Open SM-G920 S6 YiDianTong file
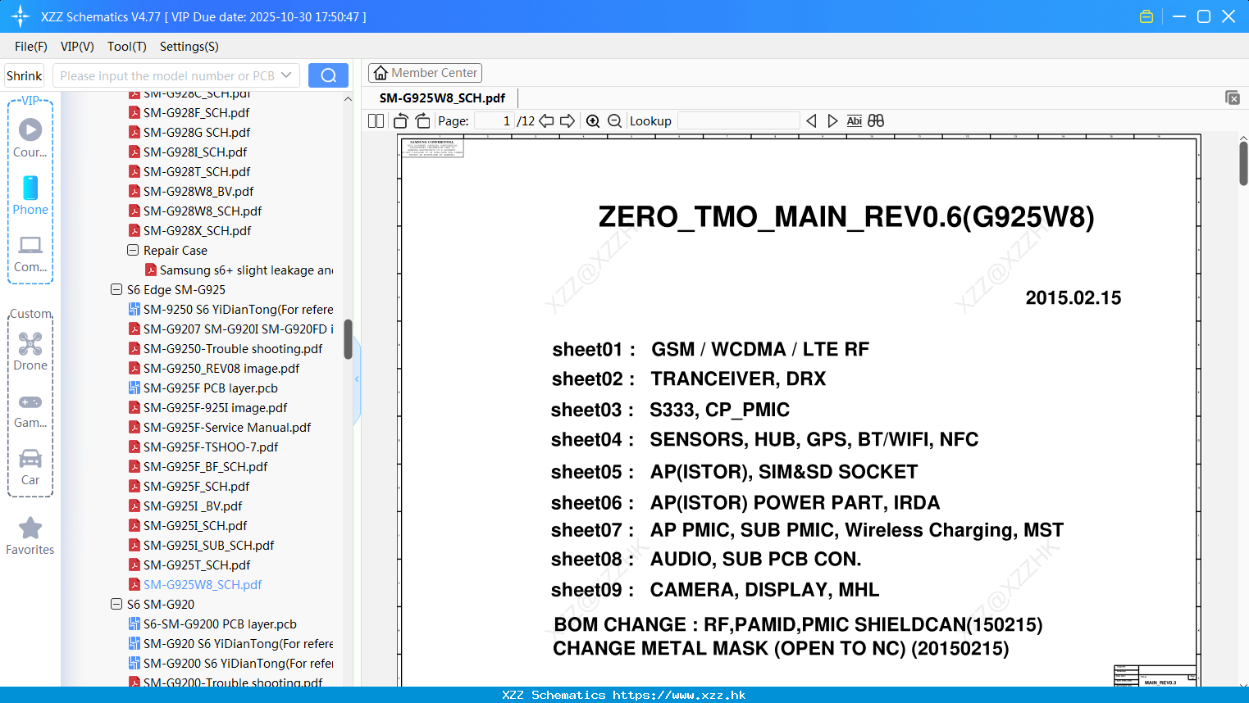The width and height of the screenshot is (1249, 703). tap(238, 643)
